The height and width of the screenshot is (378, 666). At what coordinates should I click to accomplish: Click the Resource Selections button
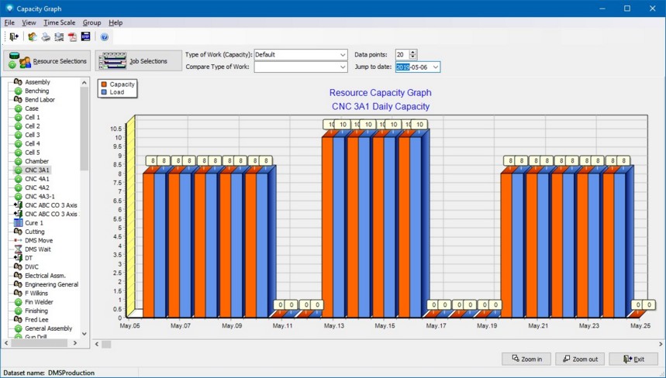coord(47,61)
